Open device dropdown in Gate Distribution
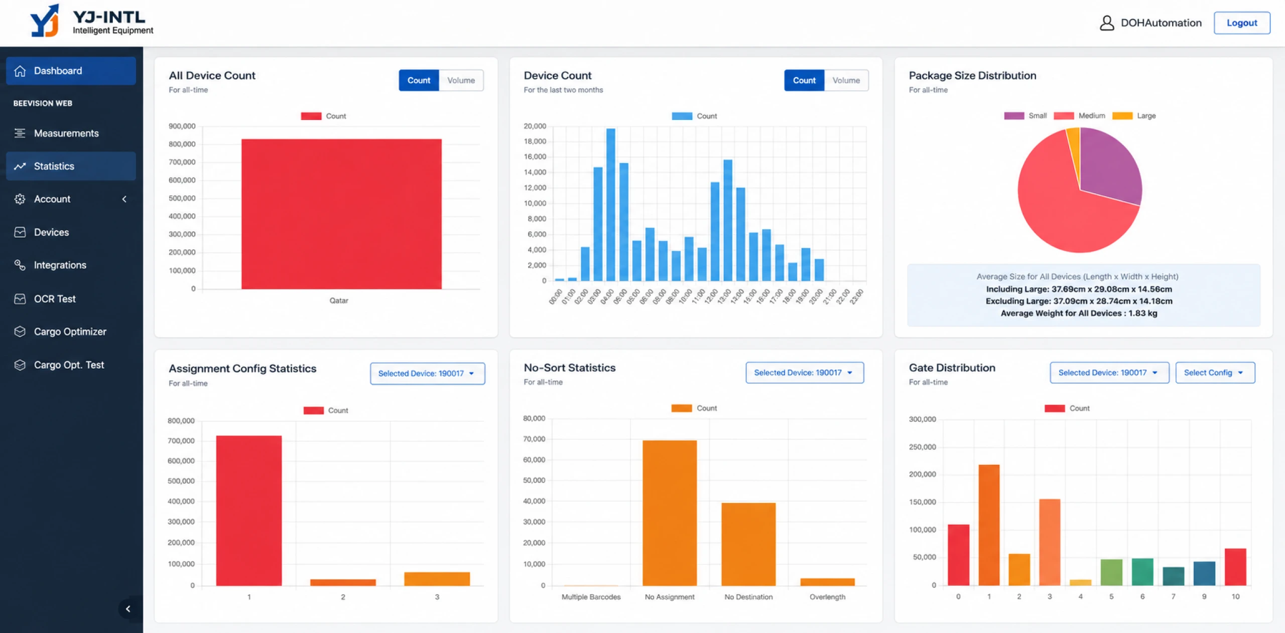Screen dimensions: 1285x633 (x=1109, y=373)
